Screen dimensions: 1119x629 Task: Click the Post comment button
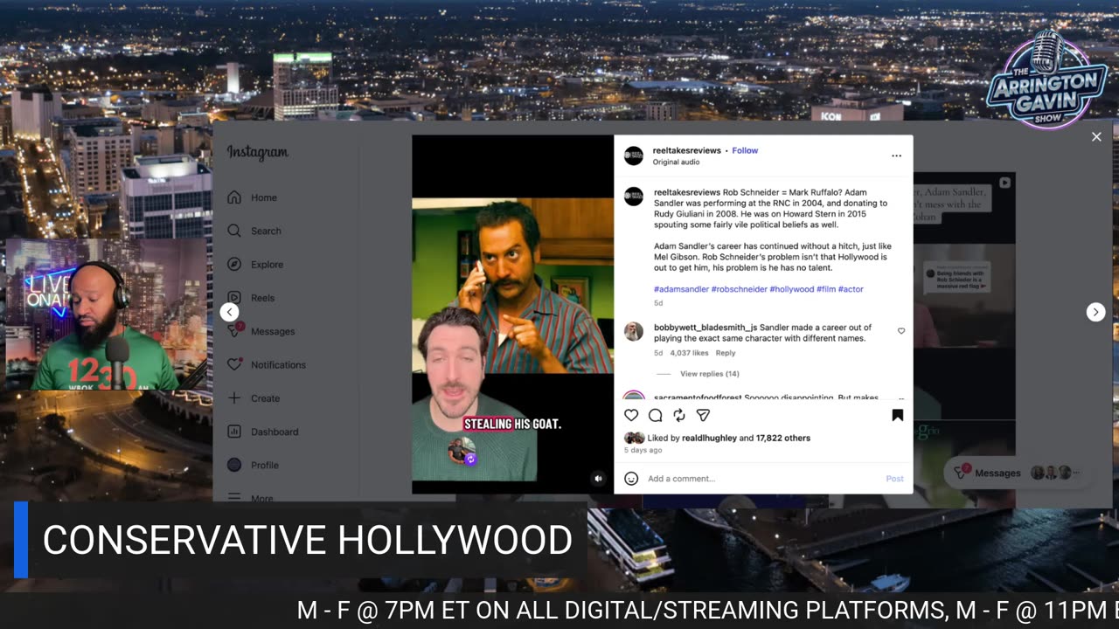coord(894,479)
